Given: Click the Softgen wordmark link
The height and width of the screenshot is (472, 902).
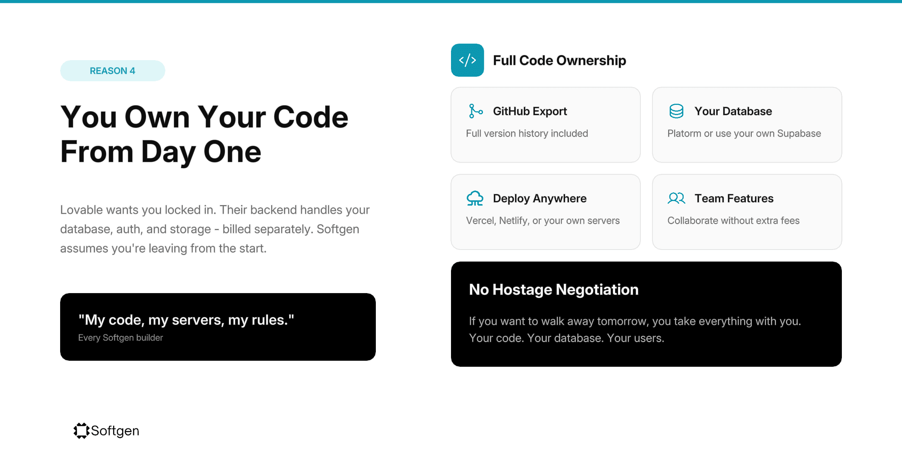Looking at the screenshot, I should [115, 431].
